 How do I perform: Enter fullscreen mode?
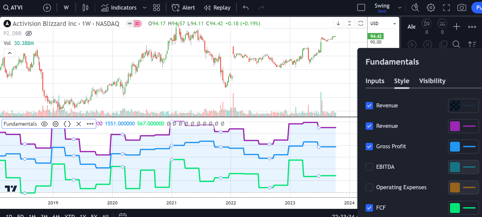click(446, 8)
